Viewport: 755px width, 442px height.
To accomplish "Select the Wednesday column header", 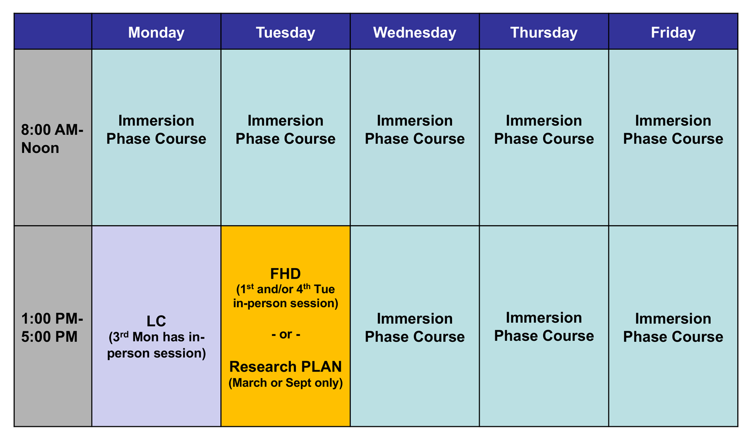I will point(415,32).
